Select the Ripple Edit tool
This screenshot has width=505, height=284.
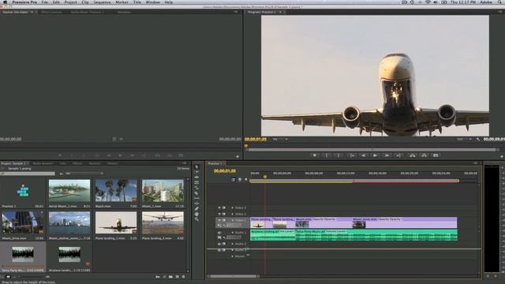tap(196, 177)
